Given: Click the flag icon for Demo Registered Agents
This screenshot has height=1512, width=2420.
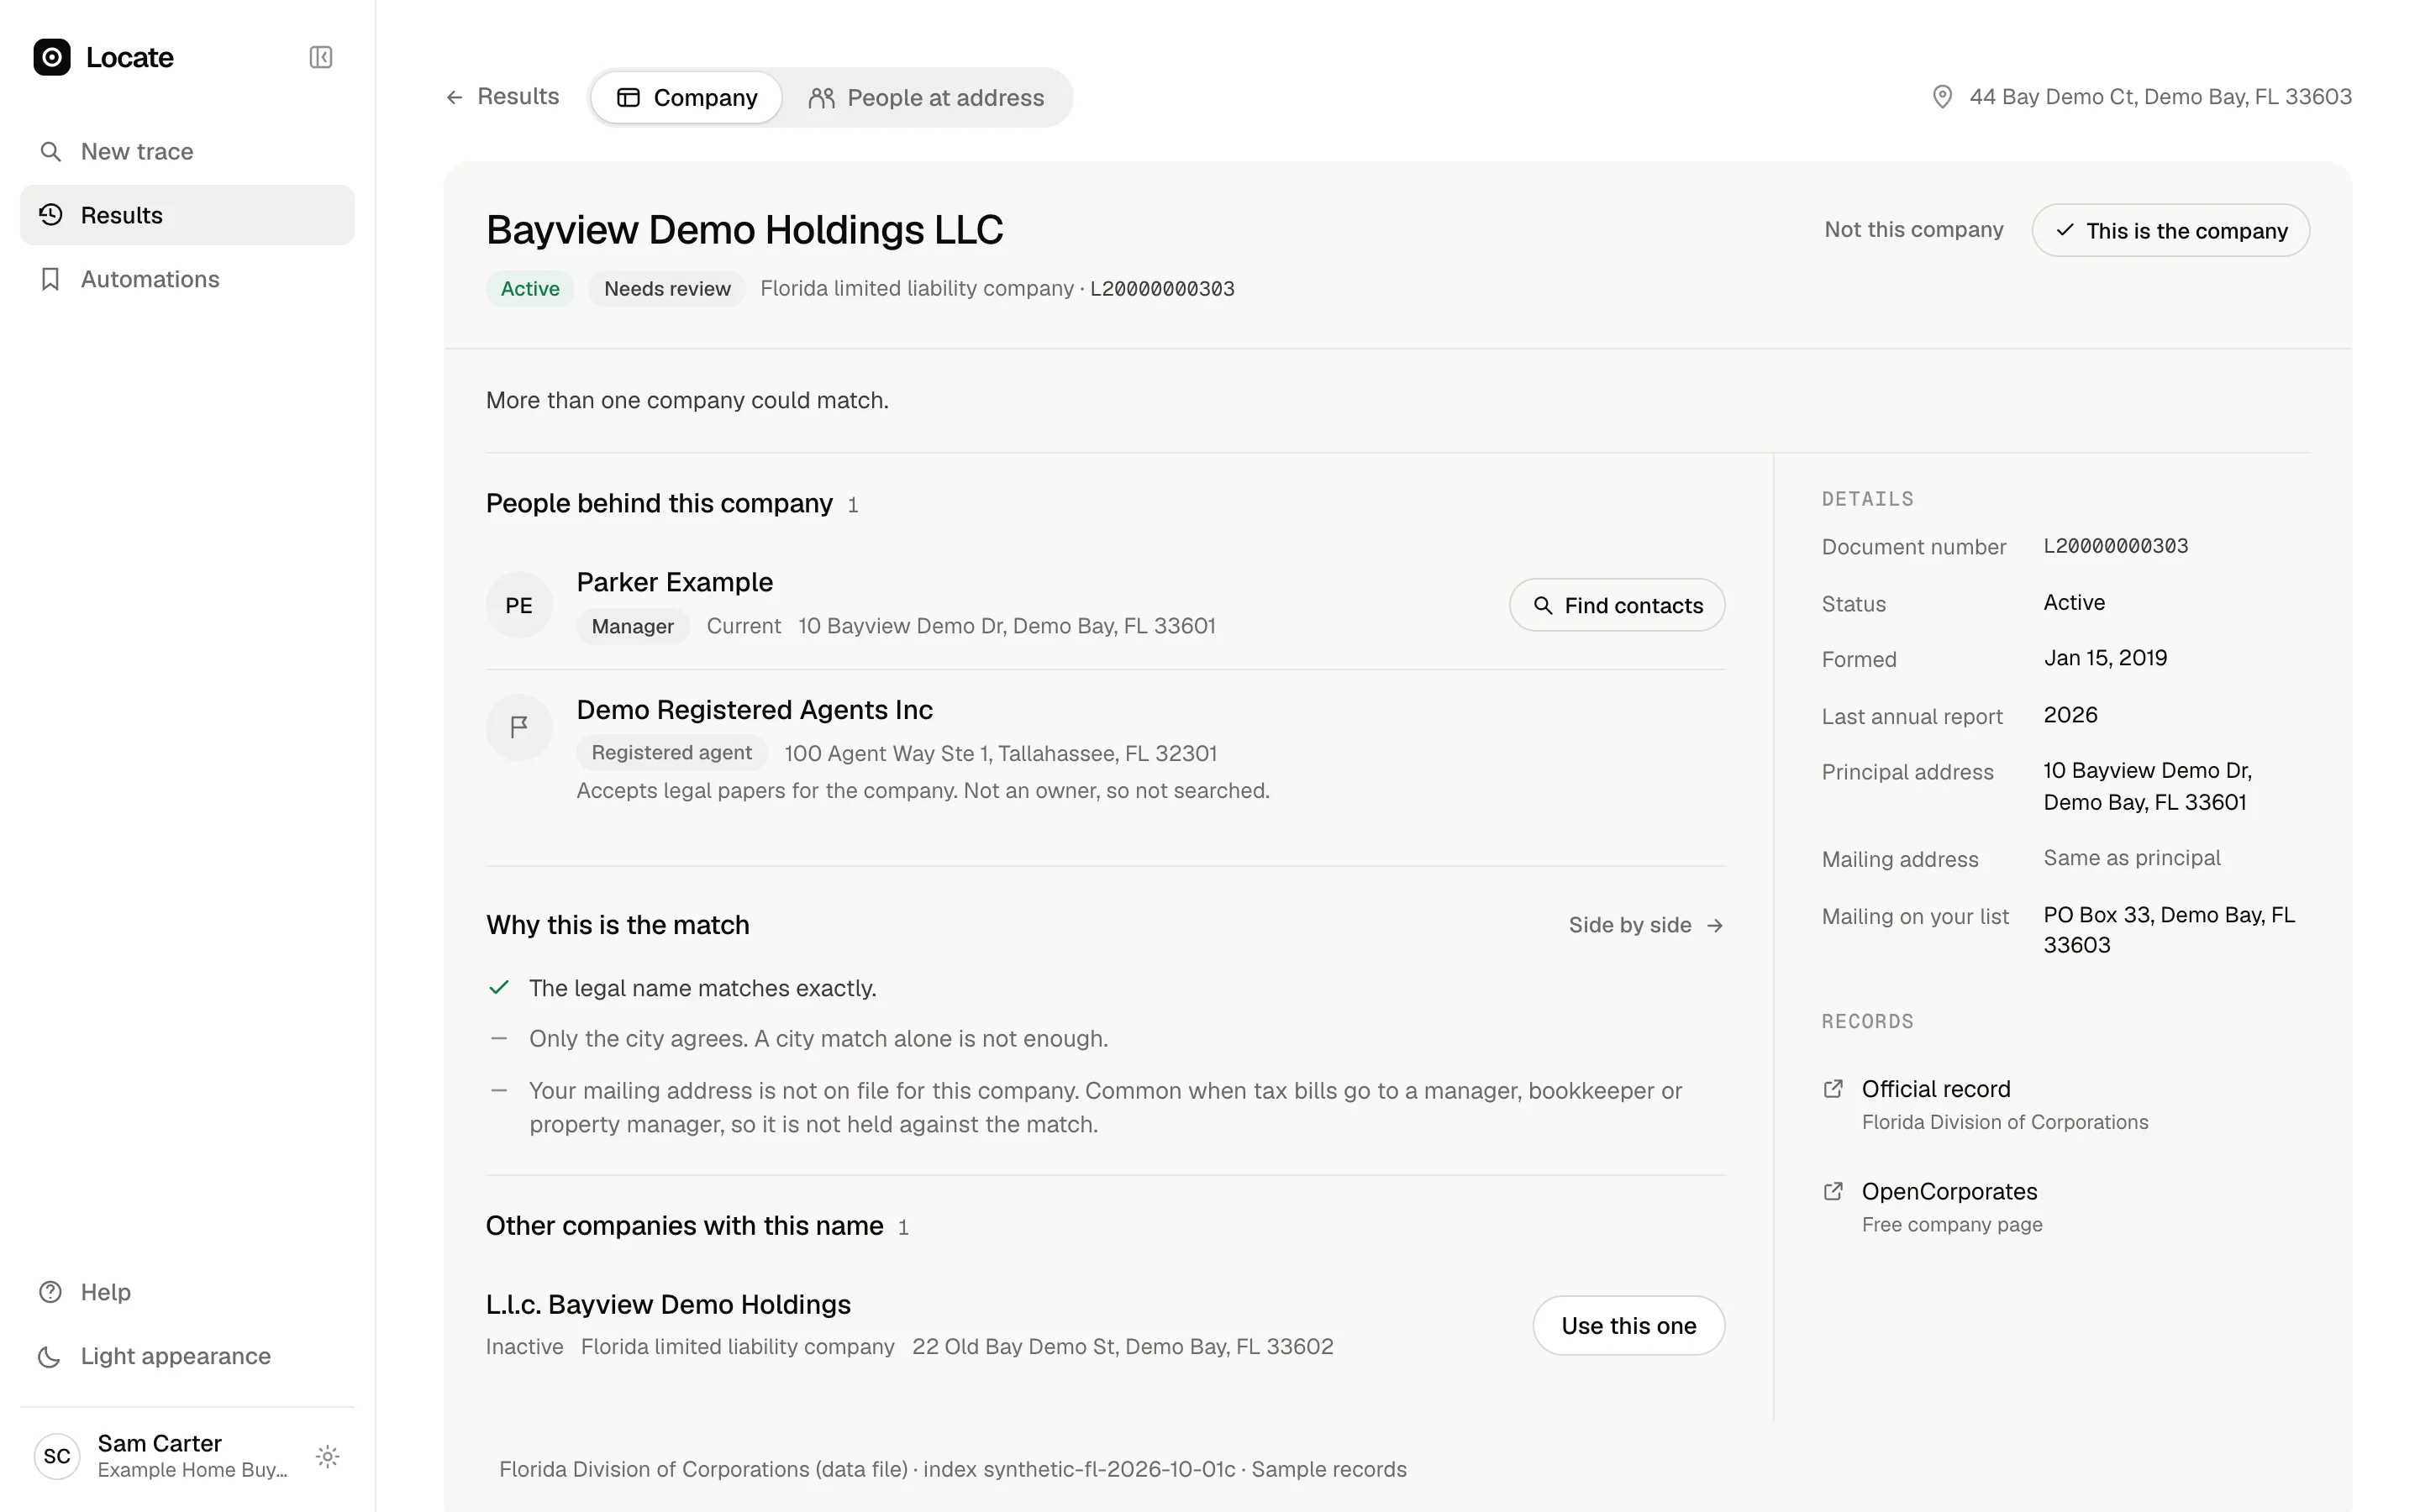Looking at the screenshot, I should [x=519, y=727].
